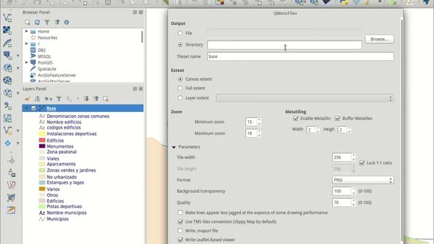Toggle Enable Metatiling checkbox
Screen dimensions: 434x244
click(x=296, y=119)
